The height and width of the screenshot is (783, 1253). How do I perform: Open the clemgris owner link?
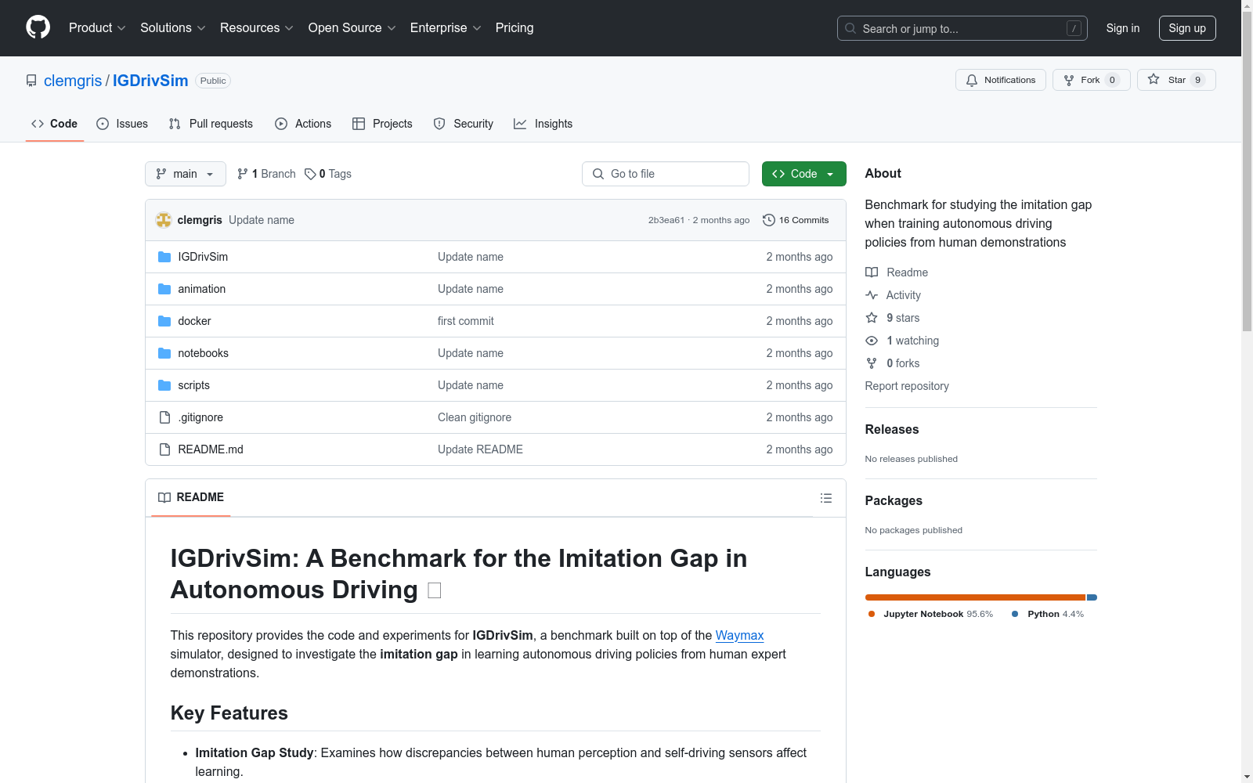click(73, 81)
